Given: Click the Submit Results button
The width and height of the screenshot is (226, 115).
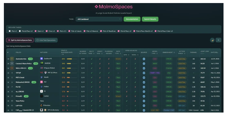Looking at the screenshot, I should 150,19.
